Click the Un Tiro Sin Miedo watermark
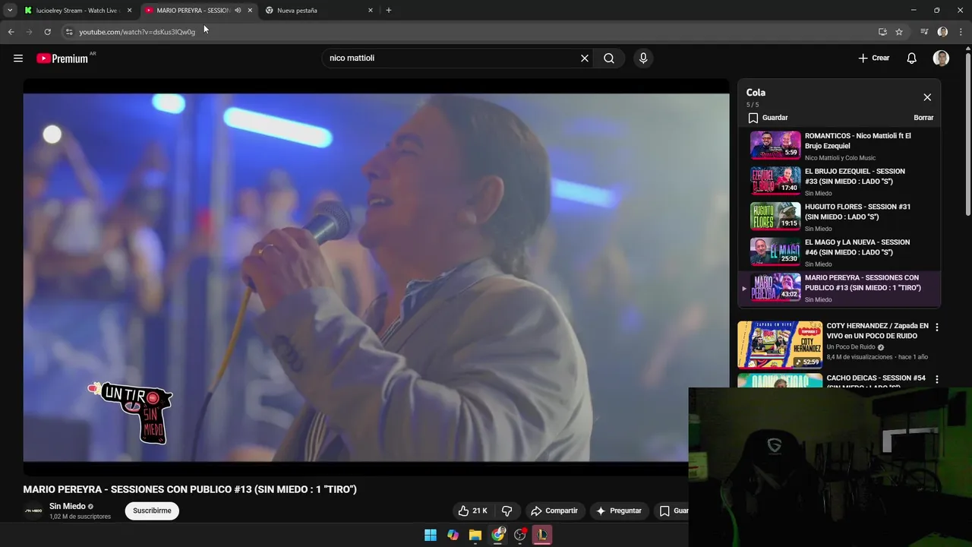972x547 pixels. click(x=131, y=413)
